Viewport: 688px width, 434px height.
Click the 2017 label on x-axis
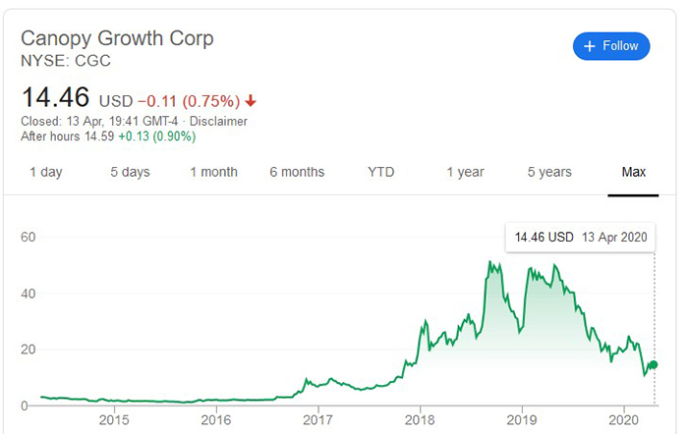(318, 422)
